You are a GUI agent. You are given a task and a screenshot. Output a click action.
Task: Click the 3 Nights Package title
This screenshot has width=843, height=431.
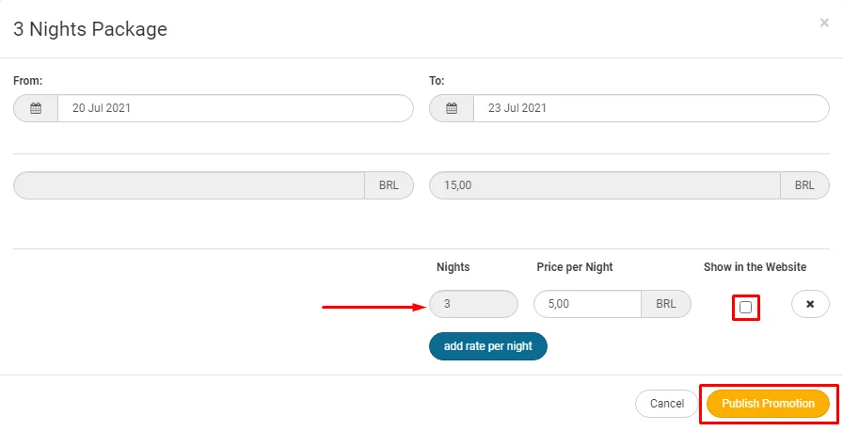coord(90,29)
